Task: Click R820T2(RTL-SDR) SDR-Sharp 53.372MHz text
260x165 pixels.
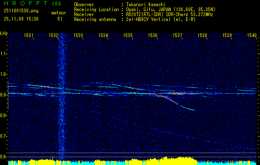Action: click(169, 14)
